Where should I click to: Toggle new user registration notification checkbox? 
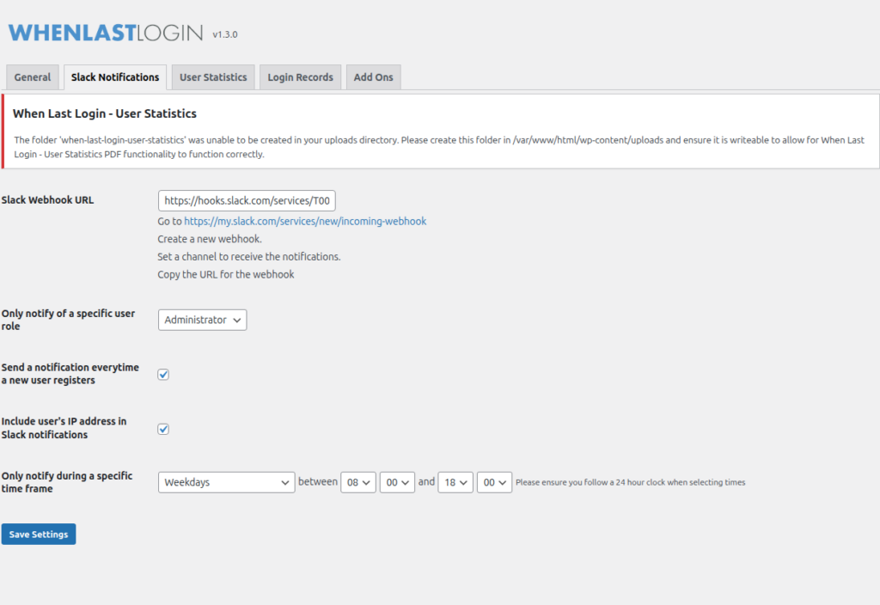click(x=163, y=375)
